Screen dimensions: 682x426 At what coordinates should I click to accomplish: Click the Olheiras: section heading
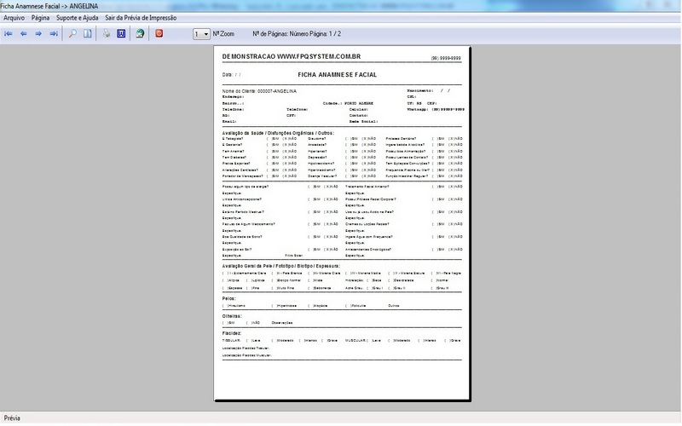[x=232, y=316]
